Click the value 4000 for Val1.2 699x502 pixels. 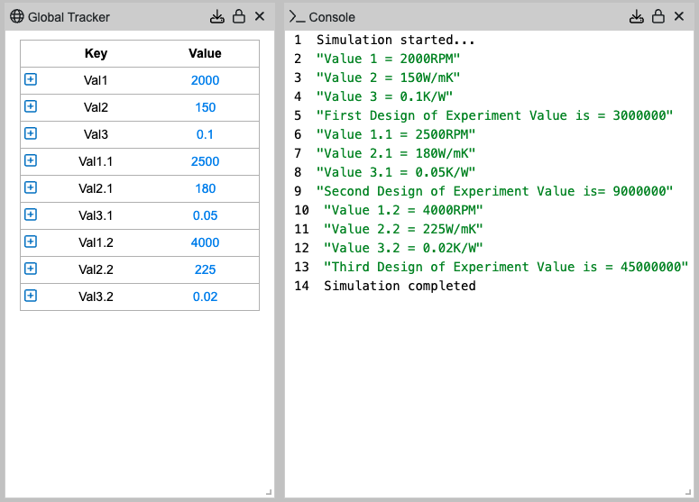tap(205, 242)
